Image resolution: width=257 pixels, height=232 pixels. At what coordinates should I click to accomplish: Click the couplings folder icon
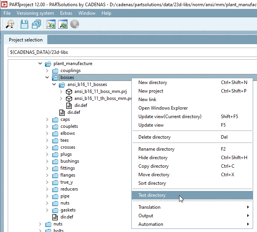point(55,70)
